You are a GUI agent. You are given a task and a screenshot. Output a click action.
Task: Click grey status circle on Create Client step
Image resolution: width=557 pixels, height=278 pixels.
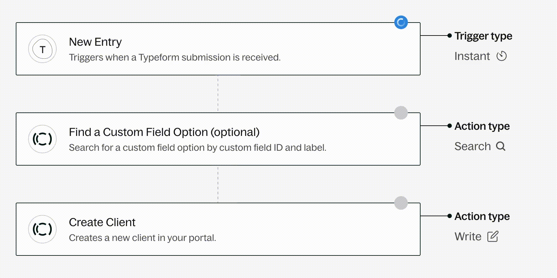401,203
